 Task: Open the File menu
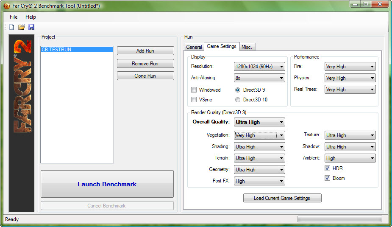pyautogui.click(x=14, y=17)
